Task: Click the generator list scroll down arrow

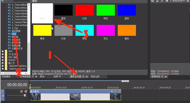Action: tap(29, 70)
